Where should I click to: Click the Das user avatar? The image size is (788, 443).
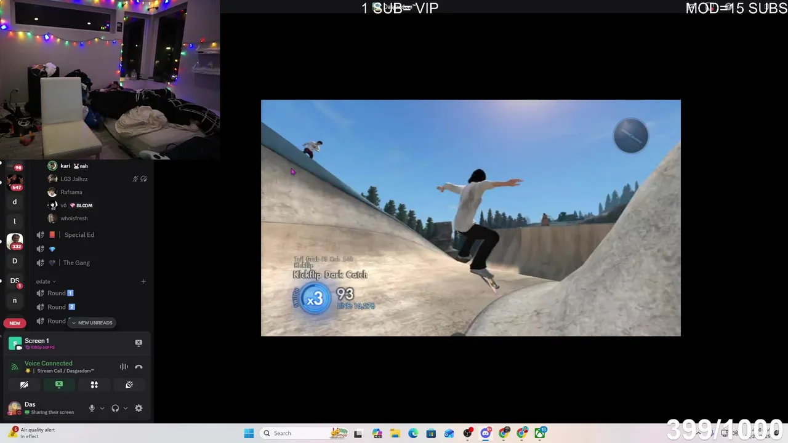click(14, 408)
